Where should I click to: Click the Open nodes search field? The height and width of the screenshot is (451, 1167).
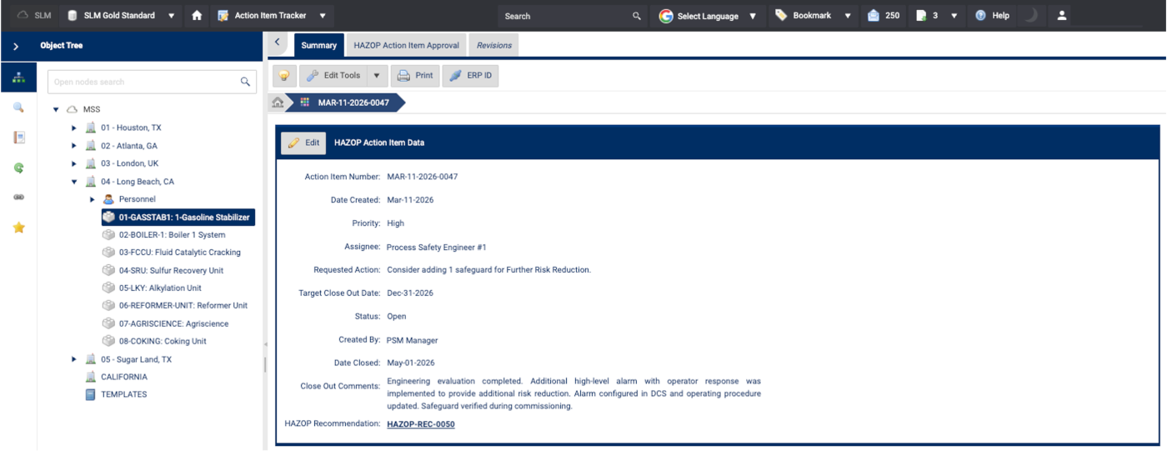pyautogui.click(x=142, y=82)
